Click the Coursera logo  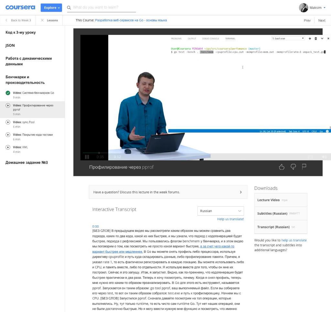click(20, 7)
